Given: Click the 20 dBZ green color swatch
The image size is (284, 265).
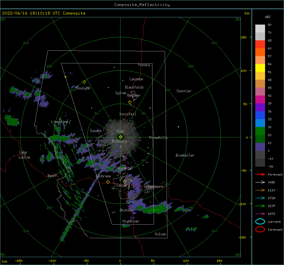Looking at the screenshot, I should (x=260, y=139).
